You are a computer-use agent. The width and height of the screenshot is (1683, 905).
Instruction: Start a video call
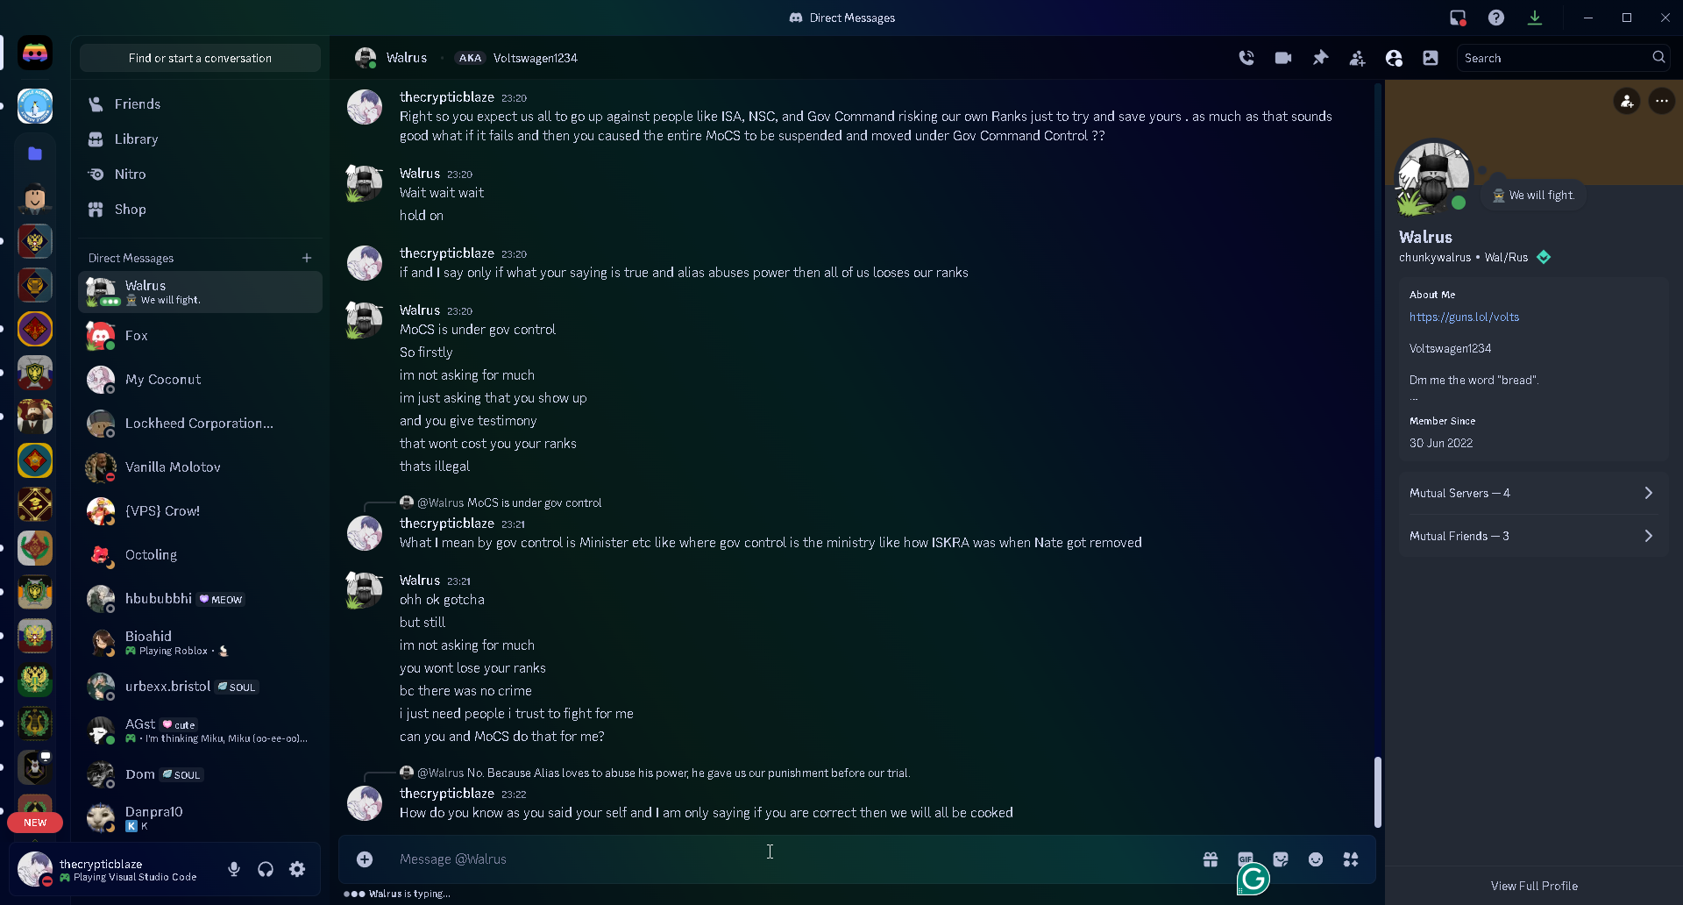1283,58
